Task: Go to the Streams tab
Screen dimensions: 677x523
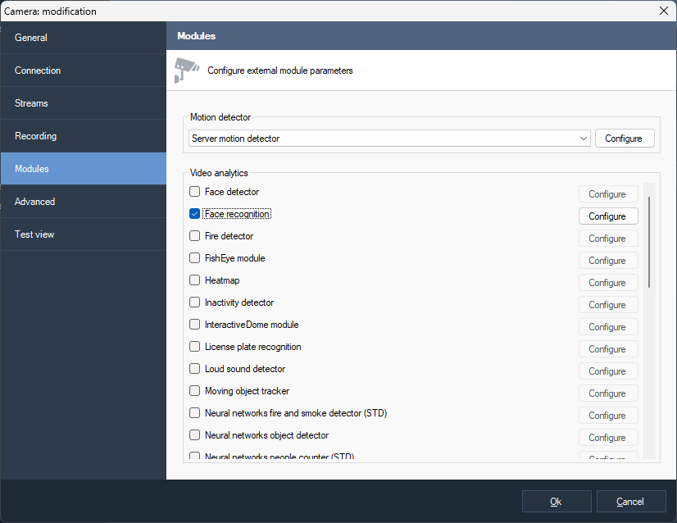Action: point(83,103)
